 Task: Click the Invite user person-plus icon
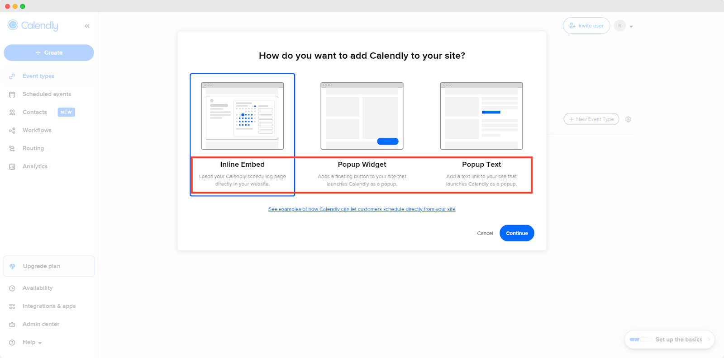click(572, 26)
